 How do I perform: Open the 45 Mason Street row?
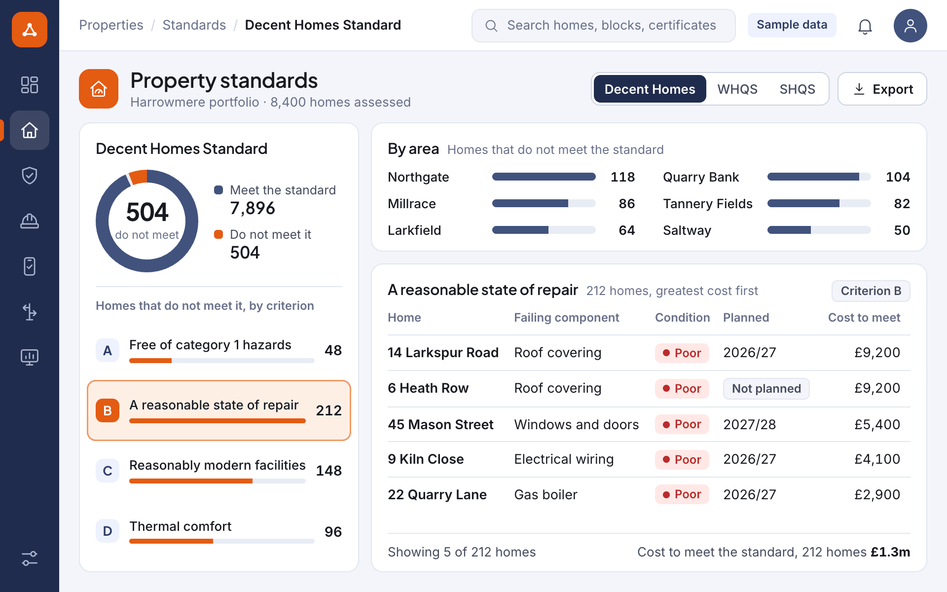click(x=649, y=424)
